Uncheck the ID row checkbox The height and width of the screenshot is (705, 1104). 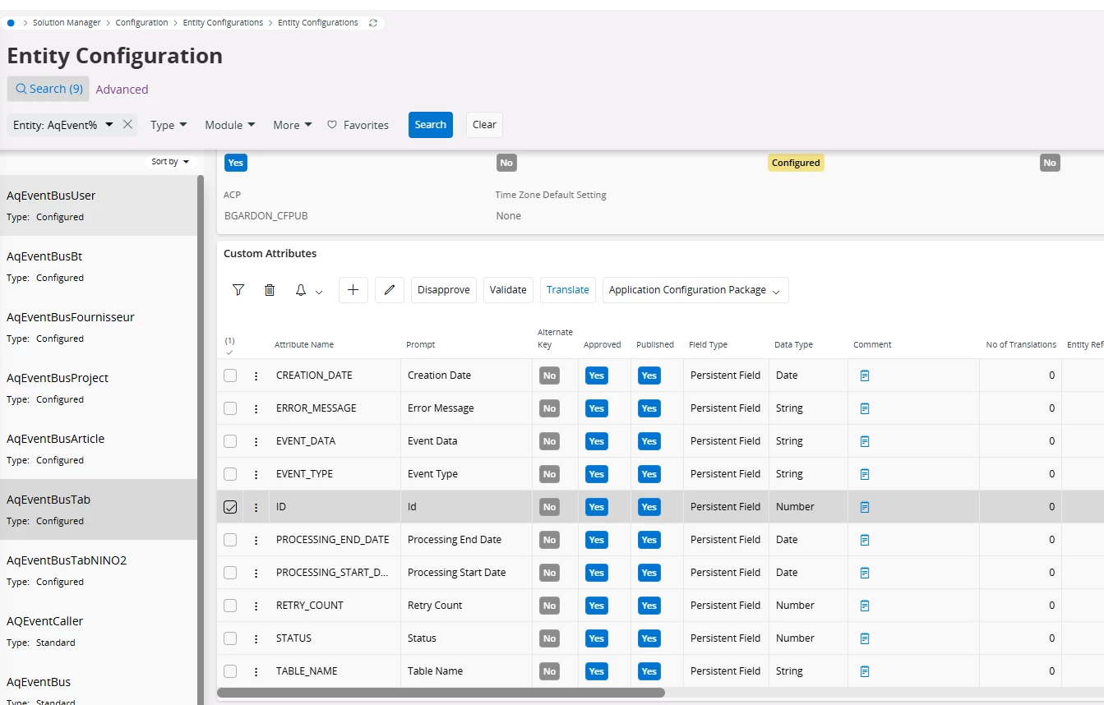[230, 507]
